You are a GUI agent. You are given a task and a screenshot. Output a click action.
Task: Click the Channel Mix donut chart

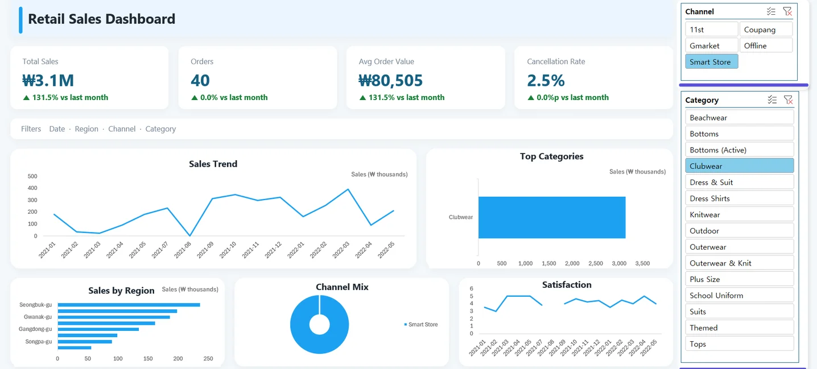319,325
